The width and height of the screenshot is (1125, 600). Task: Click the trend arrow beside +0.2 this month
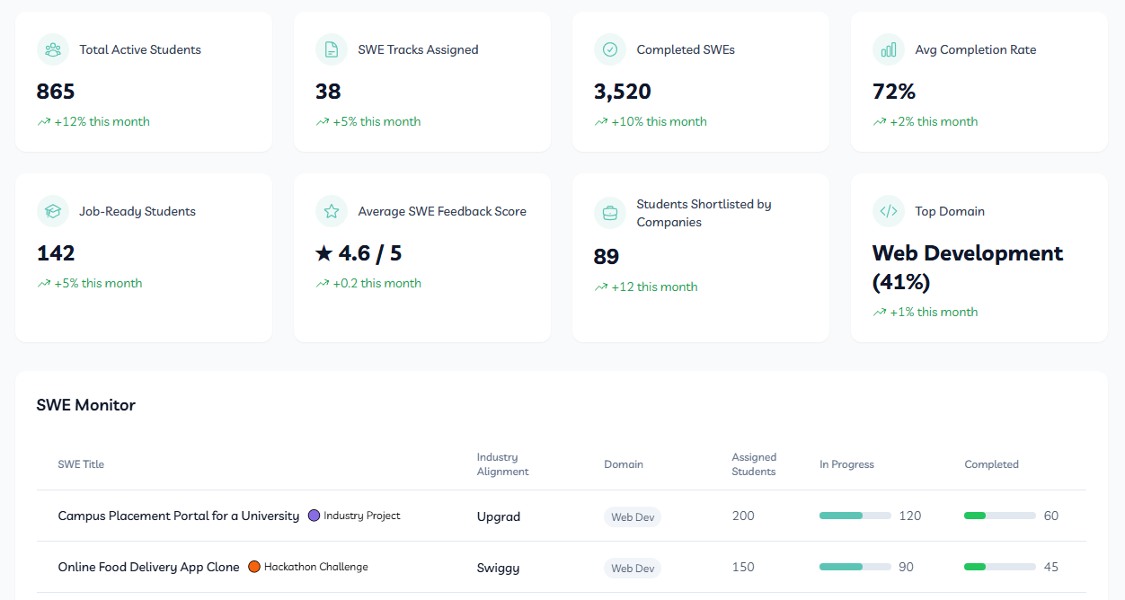point(322,283)
